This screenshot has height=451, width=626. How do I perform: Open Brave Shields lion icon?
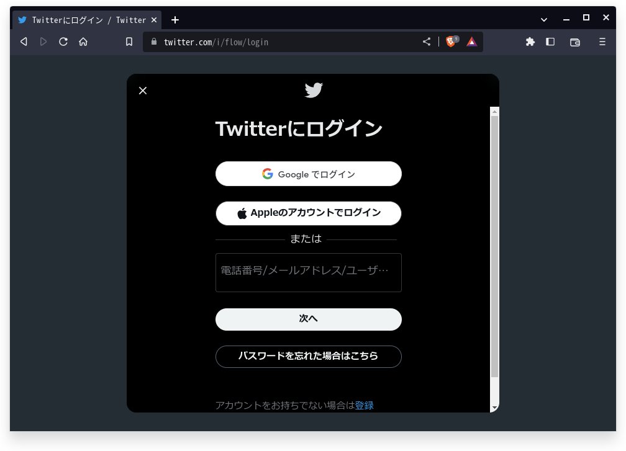(451, 41)
